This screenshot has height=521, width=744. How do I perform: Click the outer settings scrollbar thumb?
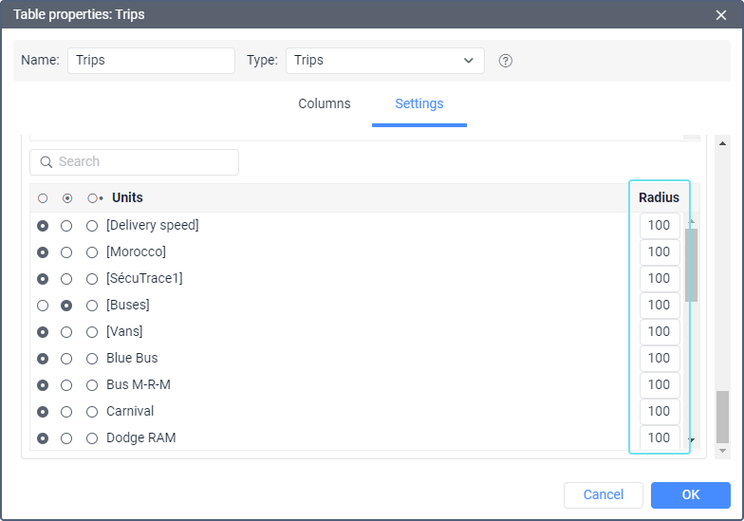click(x=722, y=417)
